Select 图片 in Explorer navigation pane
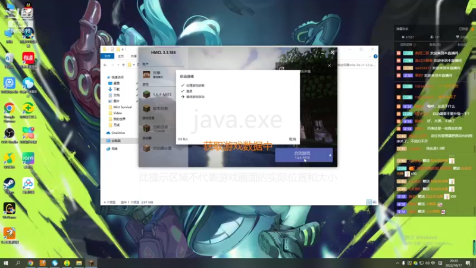Screen dimensions: 476x268 coord(114,101)
